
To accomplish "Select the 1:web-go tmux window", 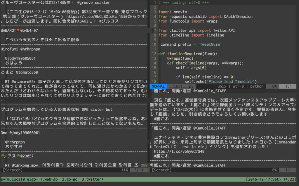I will click(x=49, y=179).
